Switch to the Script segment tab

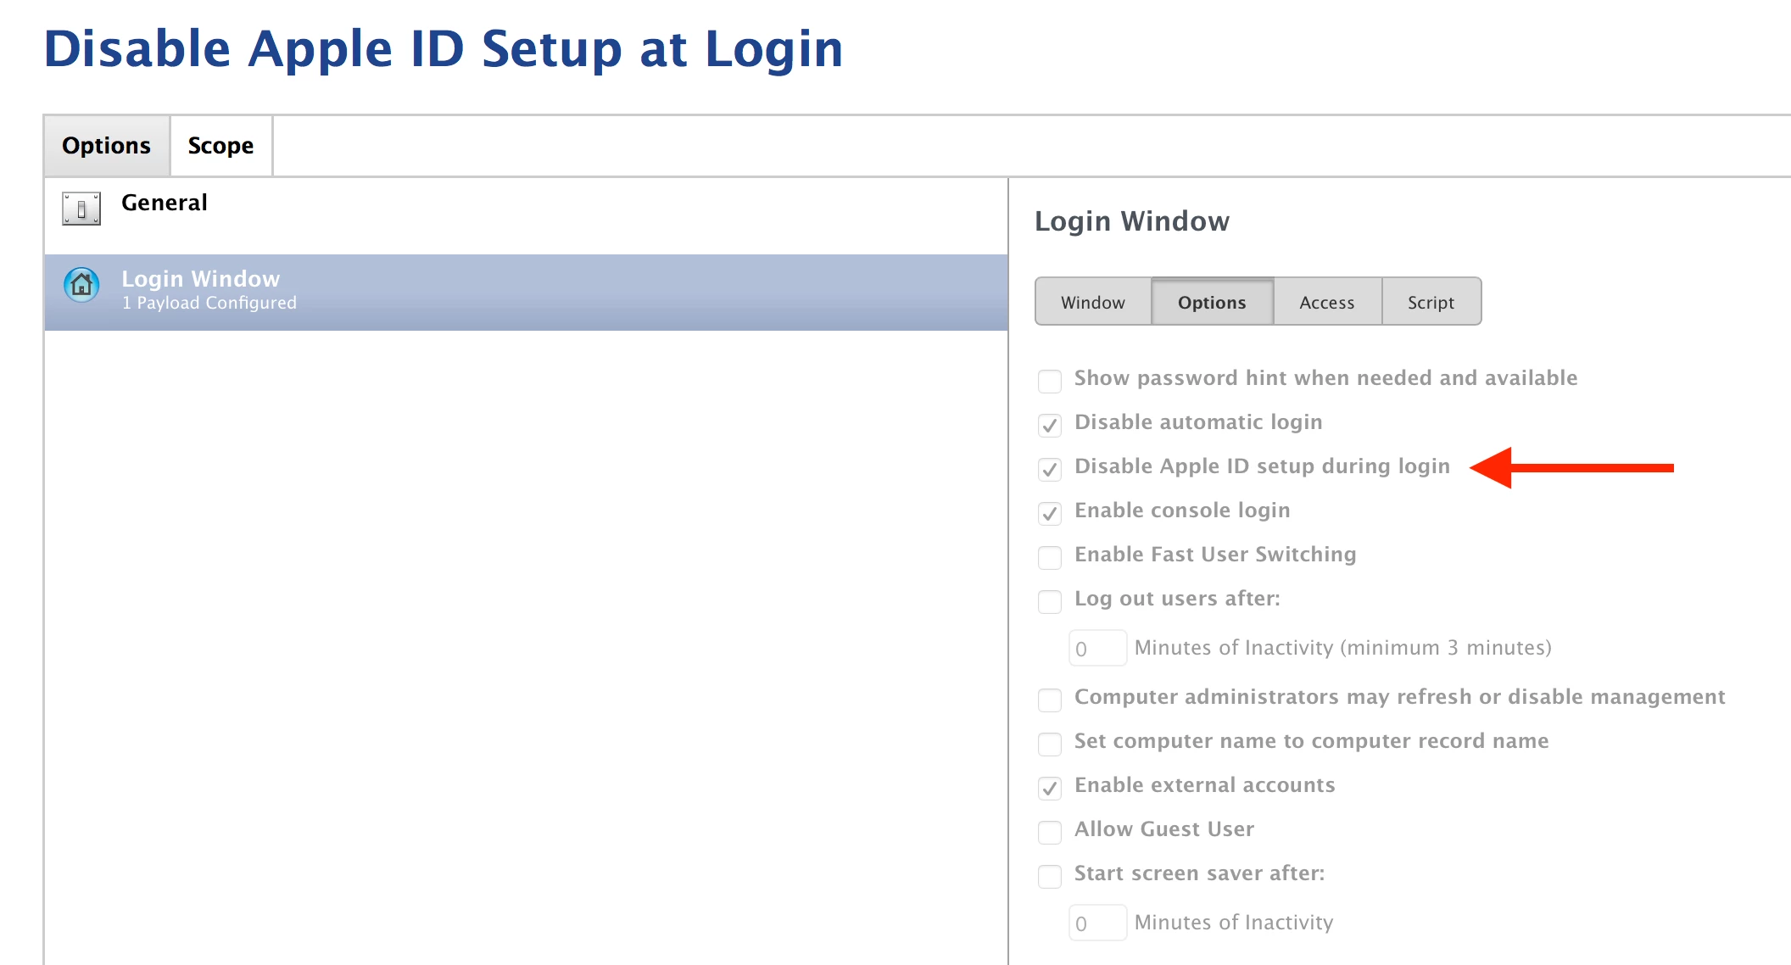tap(1431, 302)
